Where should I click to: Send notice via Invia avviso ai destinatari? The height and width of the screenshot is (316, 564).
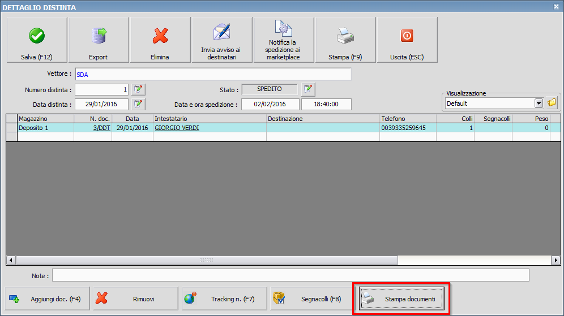click(x=222, y=40)
